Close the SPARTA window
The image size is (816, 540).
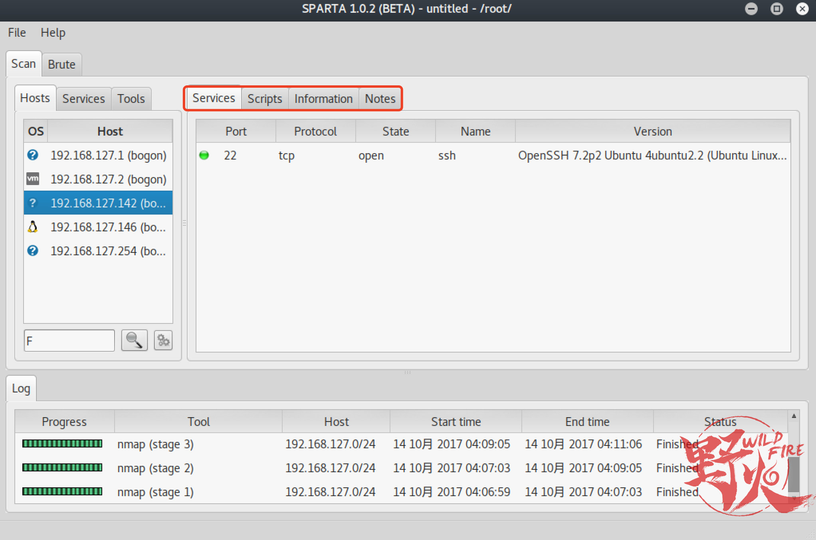[802, 9]
